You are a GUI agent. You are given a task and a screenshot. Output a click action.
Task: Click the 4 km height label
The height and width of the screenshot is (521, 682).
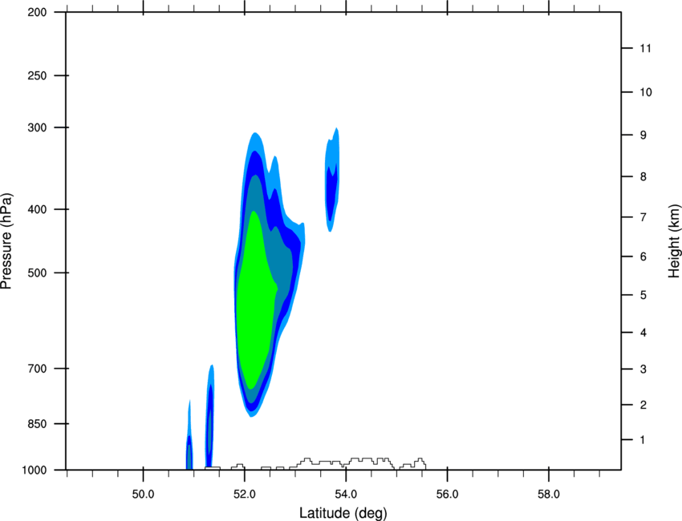coord(643,333)
